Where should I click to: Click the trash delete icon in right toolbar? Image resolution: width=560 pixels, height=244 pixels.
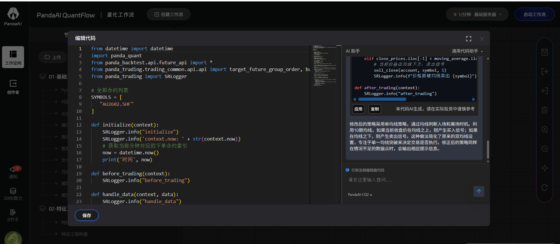tap(544, 110)
